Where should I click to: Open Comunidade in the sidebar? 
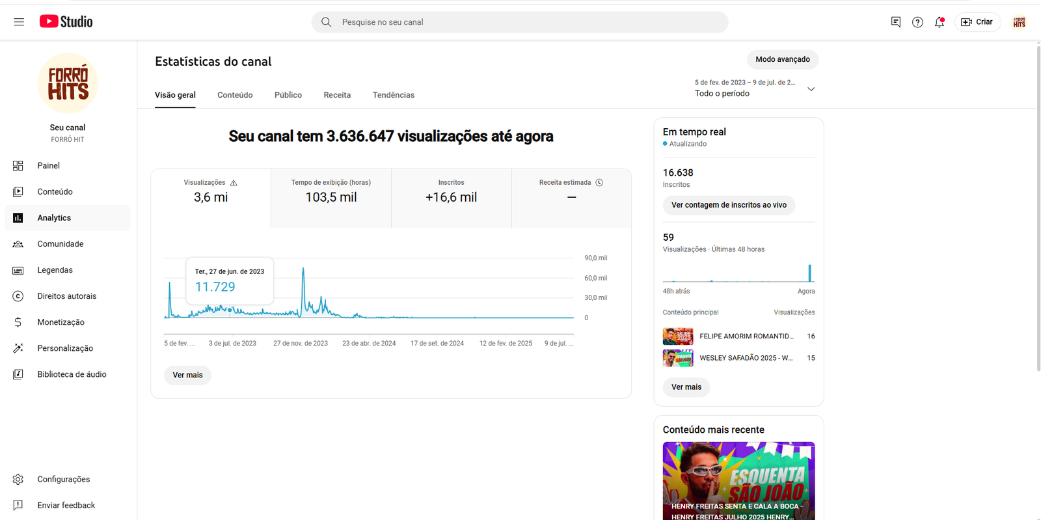click(x=68, y=244)
